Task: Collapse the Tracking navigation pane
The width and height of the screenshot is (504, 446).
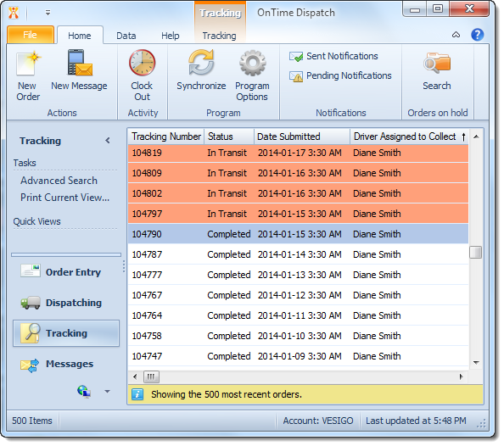Action: (x=108, y=141)
